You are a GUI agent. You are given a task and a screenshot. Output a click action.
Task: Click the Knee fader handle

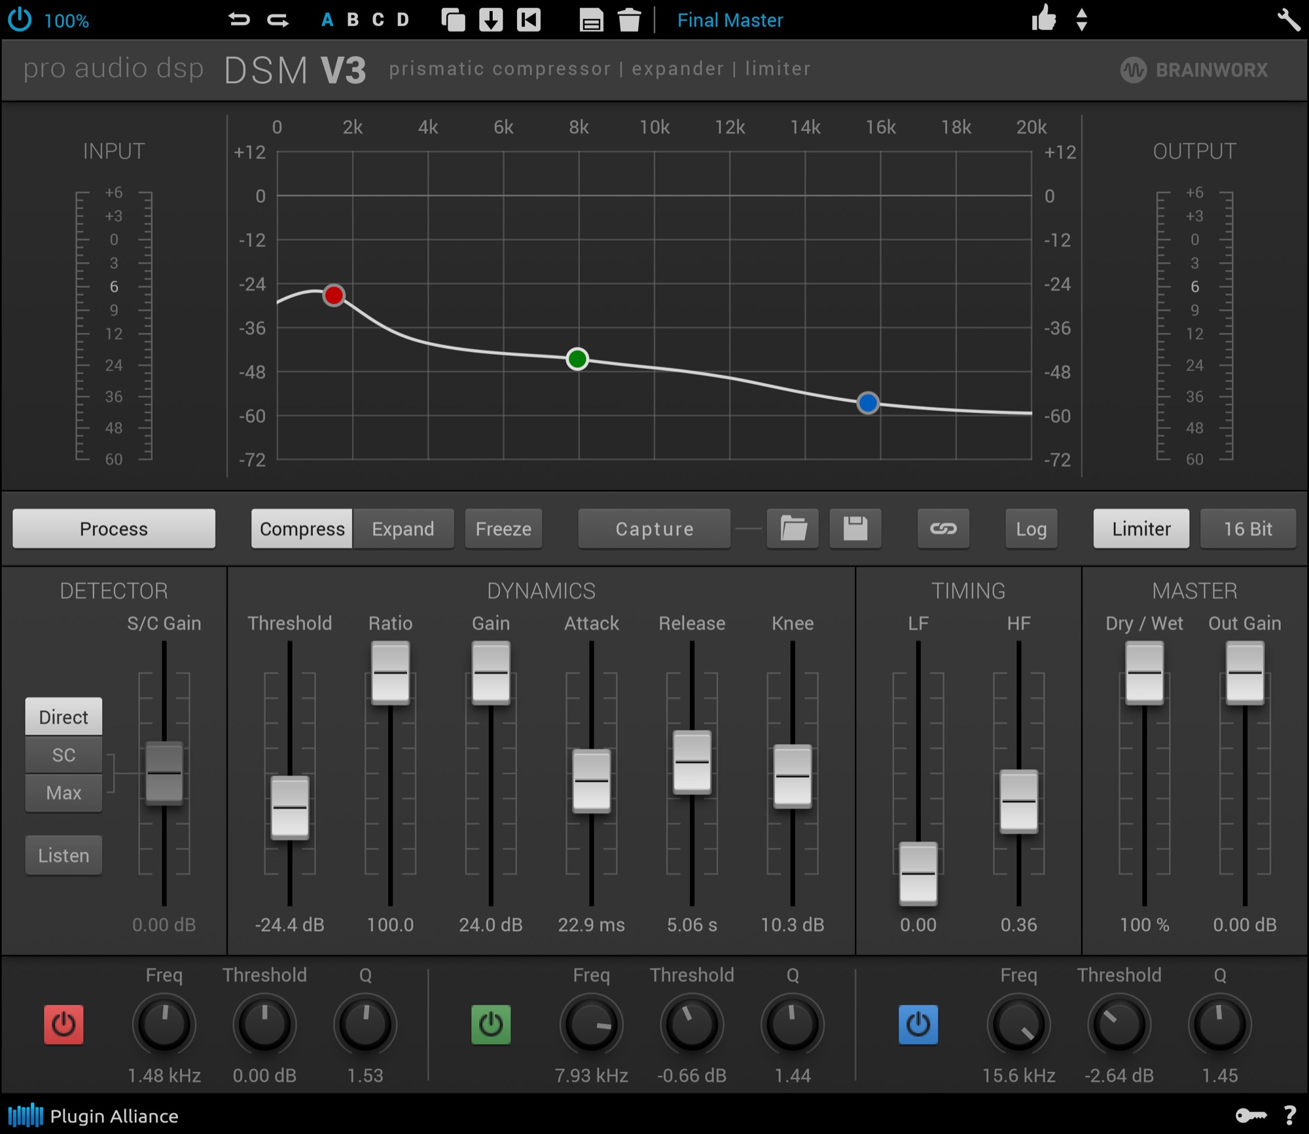click(x=793, y=776)
